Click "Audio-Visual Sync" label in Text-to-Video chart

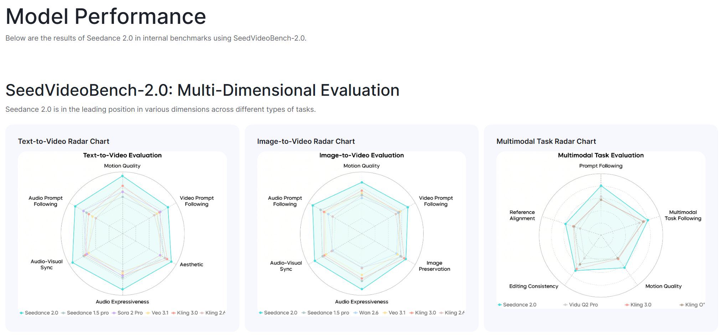[47, 265]
